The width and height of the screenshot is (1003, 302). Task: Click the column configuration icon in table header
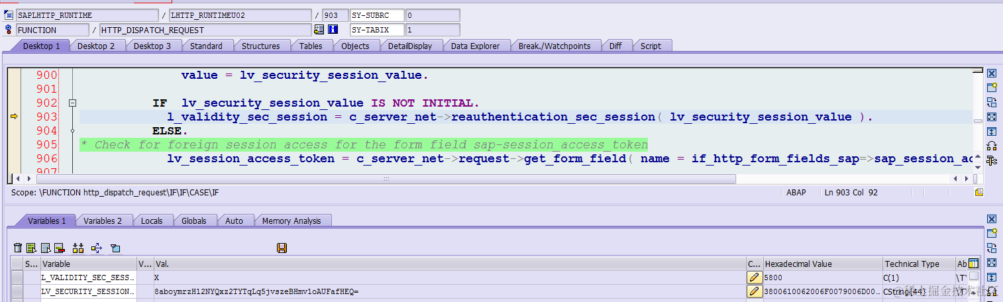coord(973,264)
